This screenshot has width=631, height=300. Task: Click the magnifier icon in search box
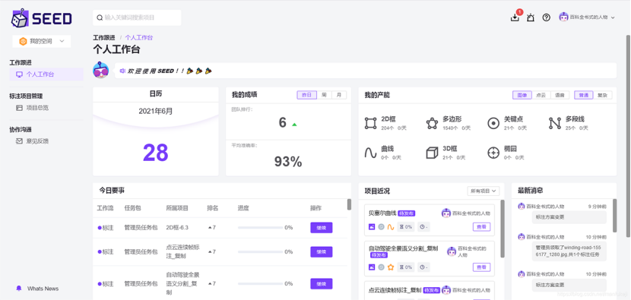[x=100, y=17]
